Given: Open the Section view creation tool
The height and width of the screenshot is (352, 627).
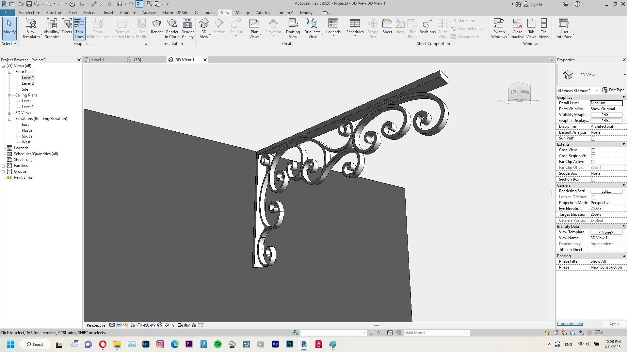Looking at the screenshot, I should click(x=218, y=28).
